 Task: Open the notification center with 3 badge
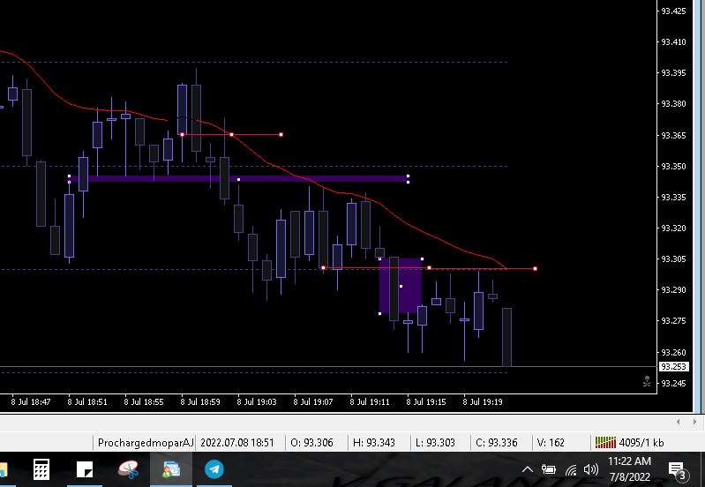pos(678,471)
